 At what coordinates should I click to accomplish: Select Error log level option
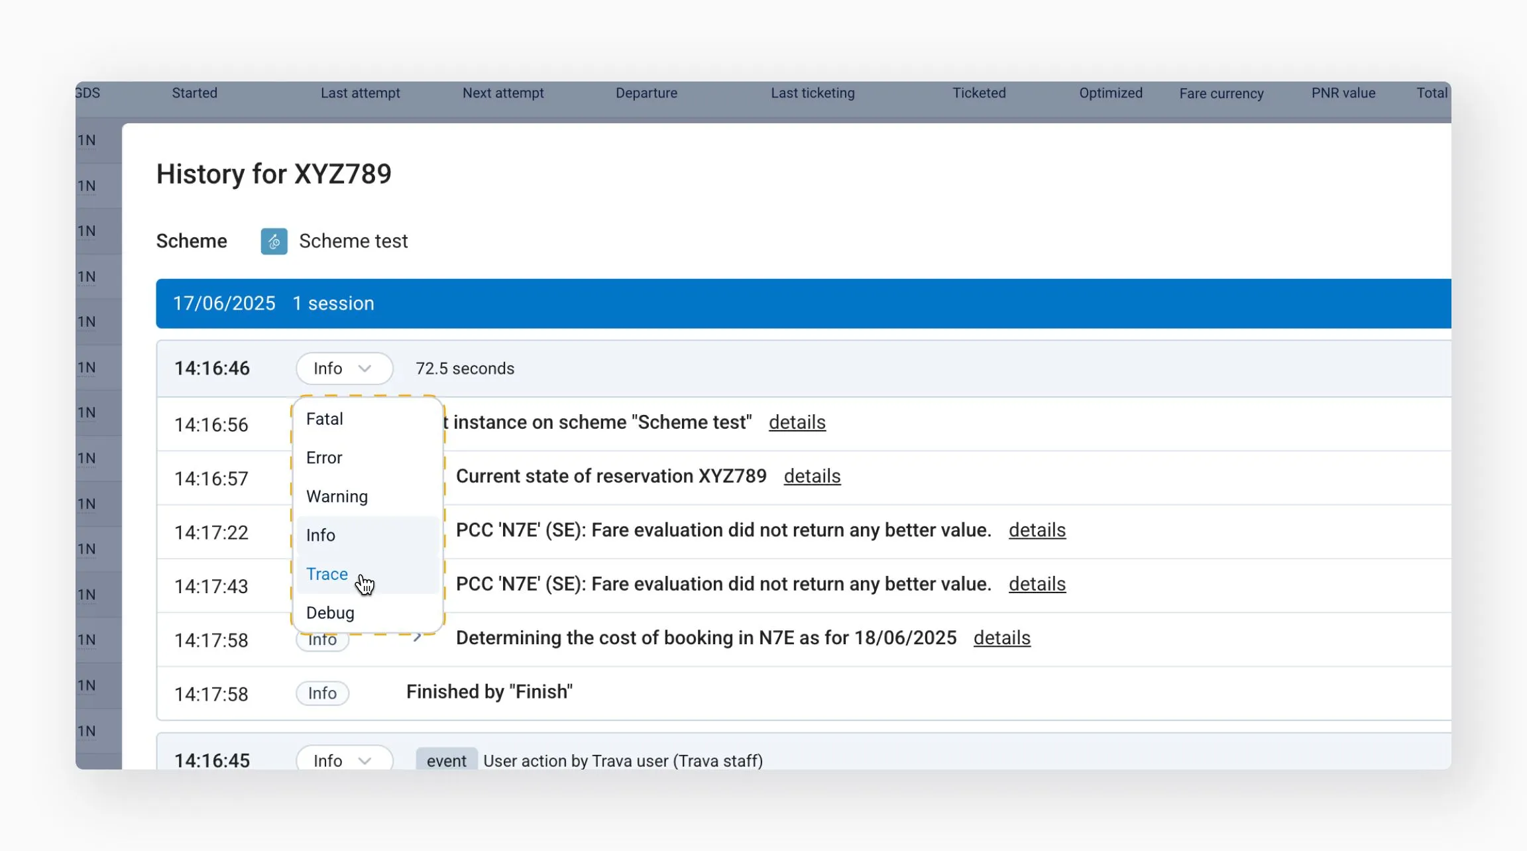tap(324, 458)
